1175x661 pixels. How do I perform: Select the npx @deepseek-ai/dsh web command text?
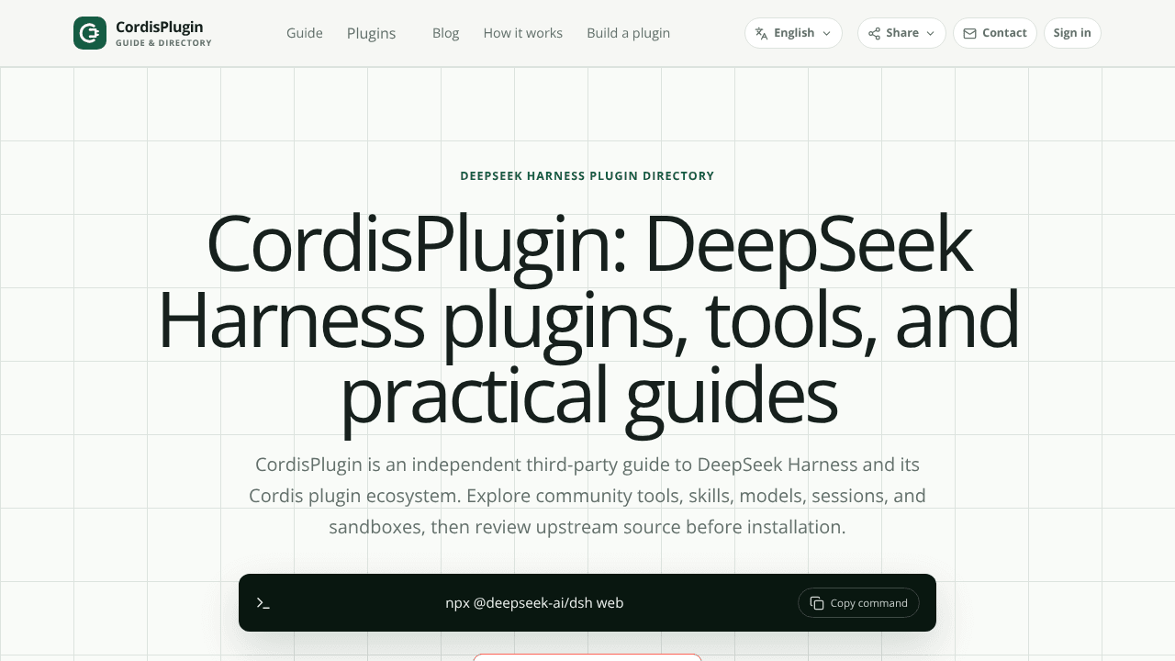point(534,603)
